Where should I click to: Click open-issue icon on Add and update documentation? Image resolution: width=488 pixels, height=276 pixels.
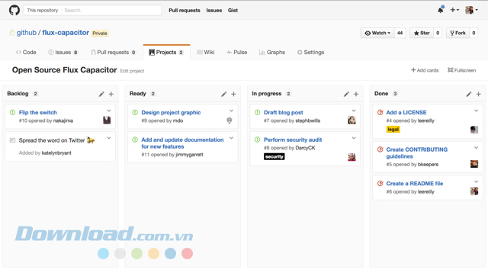(x=135, y=140)
